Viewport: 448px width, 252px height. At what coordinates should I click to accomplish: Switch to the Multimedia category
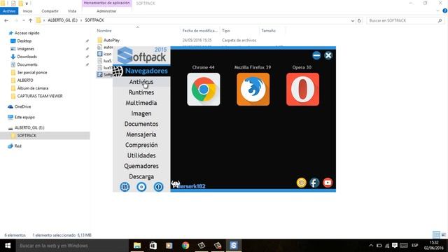pyautogui.click(x=141, y=103)
